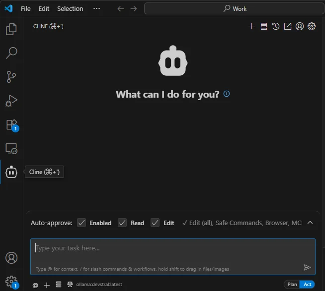Image resolution: width=325 pixels, height=291 pixels.
Task: Click the 'CLINE (⌘+')' panel title
Action: (x=48, y=26)
